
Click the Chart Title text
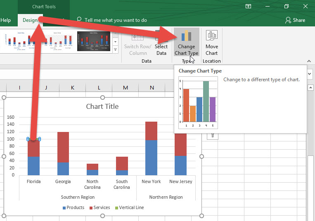(102, 106)
